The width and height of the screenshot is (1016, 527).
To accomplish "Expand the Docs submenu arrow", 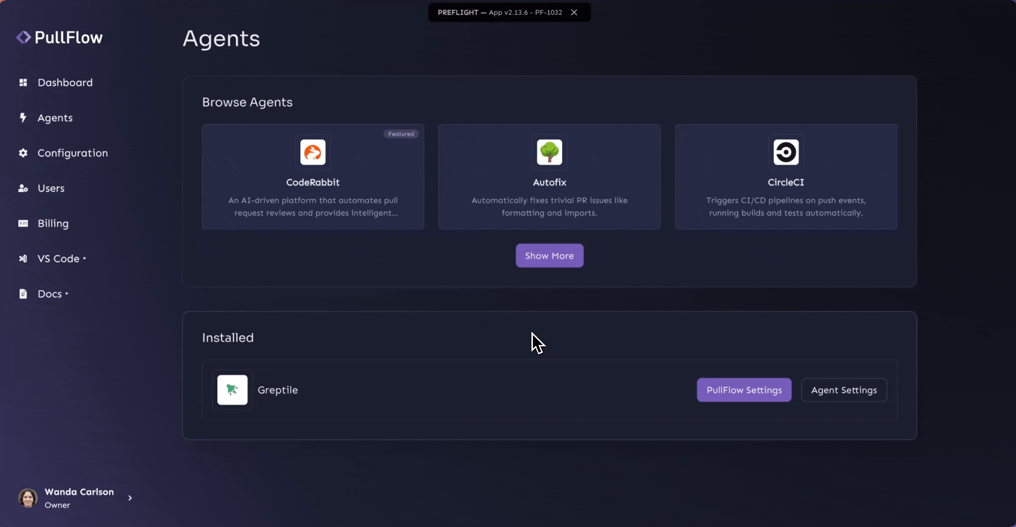I will tap(67, 293).
